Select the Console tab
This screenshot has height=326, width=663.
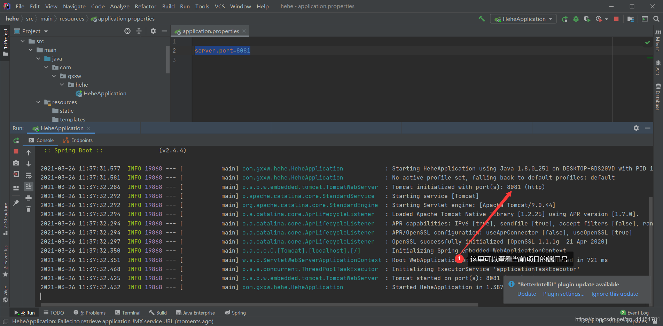(41, 140)
